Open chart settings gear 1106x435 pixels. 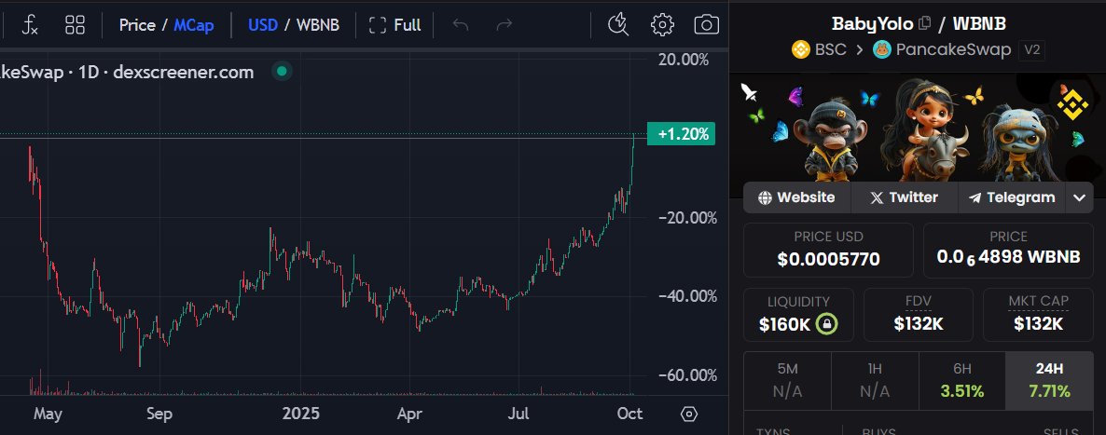pos(661,25)
